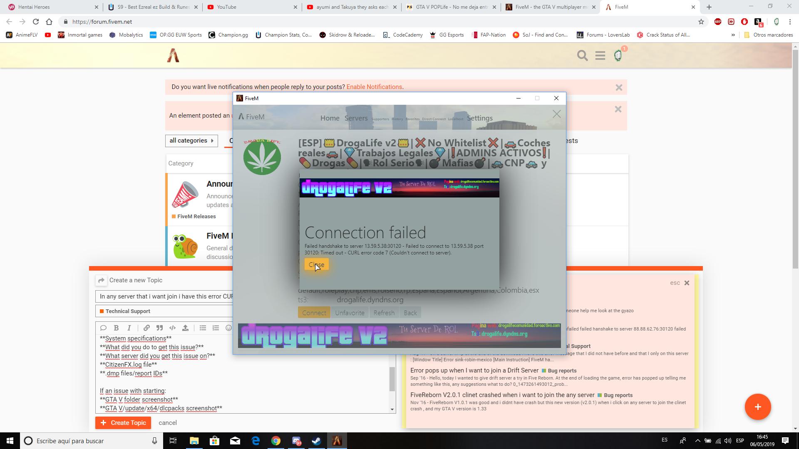Click the orange plus floating button
The height and width of the screenshot is (449, 799).
pos(758,407)
